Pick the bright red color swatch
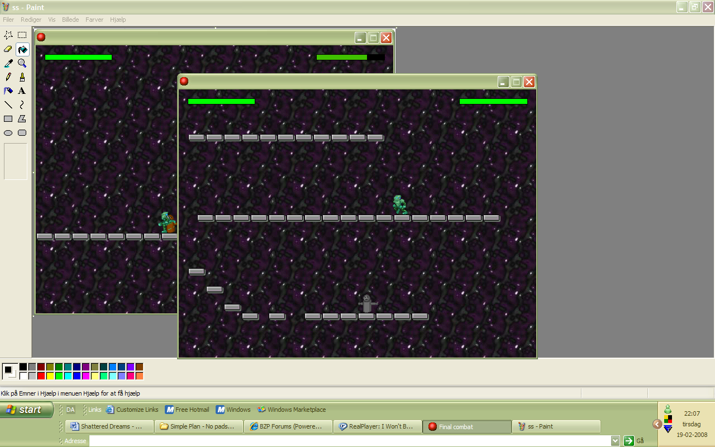 coord(41,376)
